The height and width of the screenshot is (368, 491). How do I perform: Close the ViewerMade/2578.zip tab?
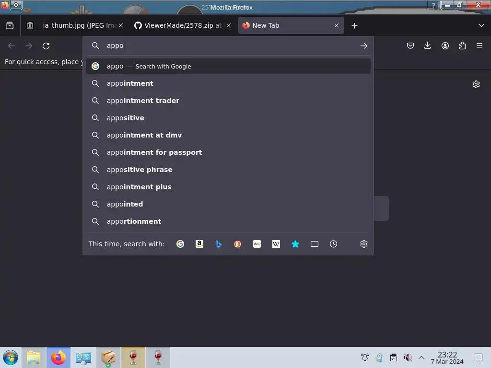[x=229, y=25]
